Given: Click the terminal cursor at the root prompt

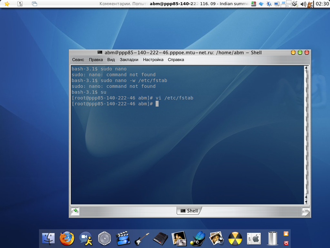Looking at the screenshot, I should [x=157, y=104].
